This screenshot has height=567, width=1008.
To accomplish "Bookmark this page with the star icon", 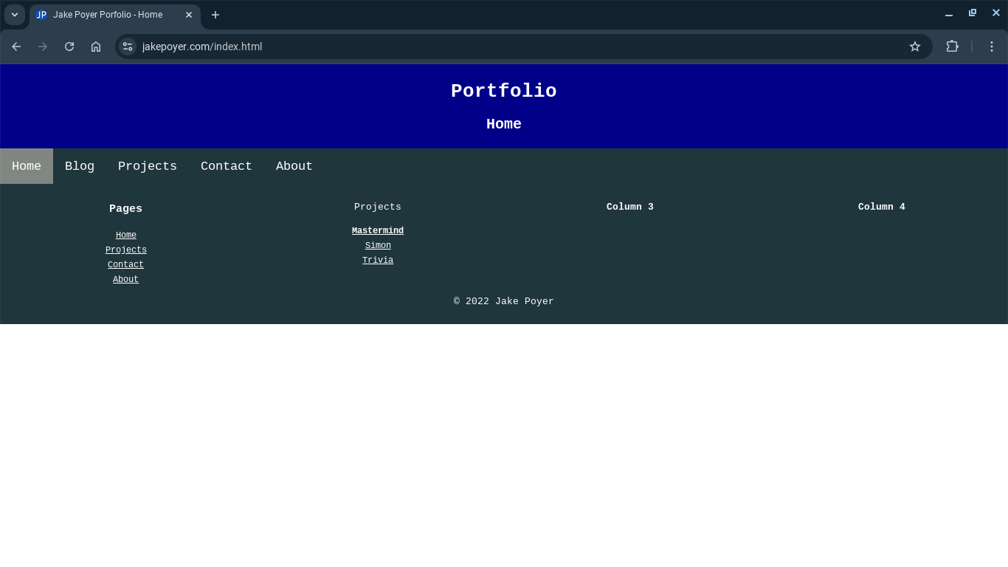I will click(915, 47).
